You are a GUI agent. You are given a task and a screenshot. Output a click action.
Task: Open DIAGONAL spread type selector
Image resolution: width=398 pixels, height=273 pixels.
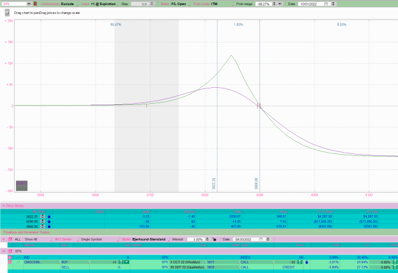pyautogui.click(x=41, y=262)
